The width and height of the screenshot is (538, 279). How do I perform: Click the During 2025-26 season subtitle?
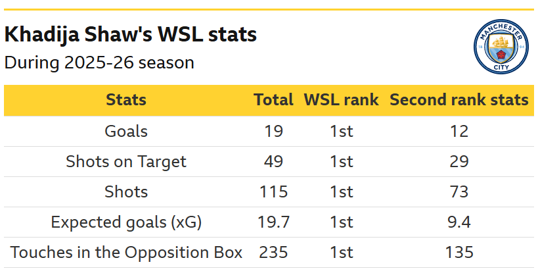click(x=99, y=63)
